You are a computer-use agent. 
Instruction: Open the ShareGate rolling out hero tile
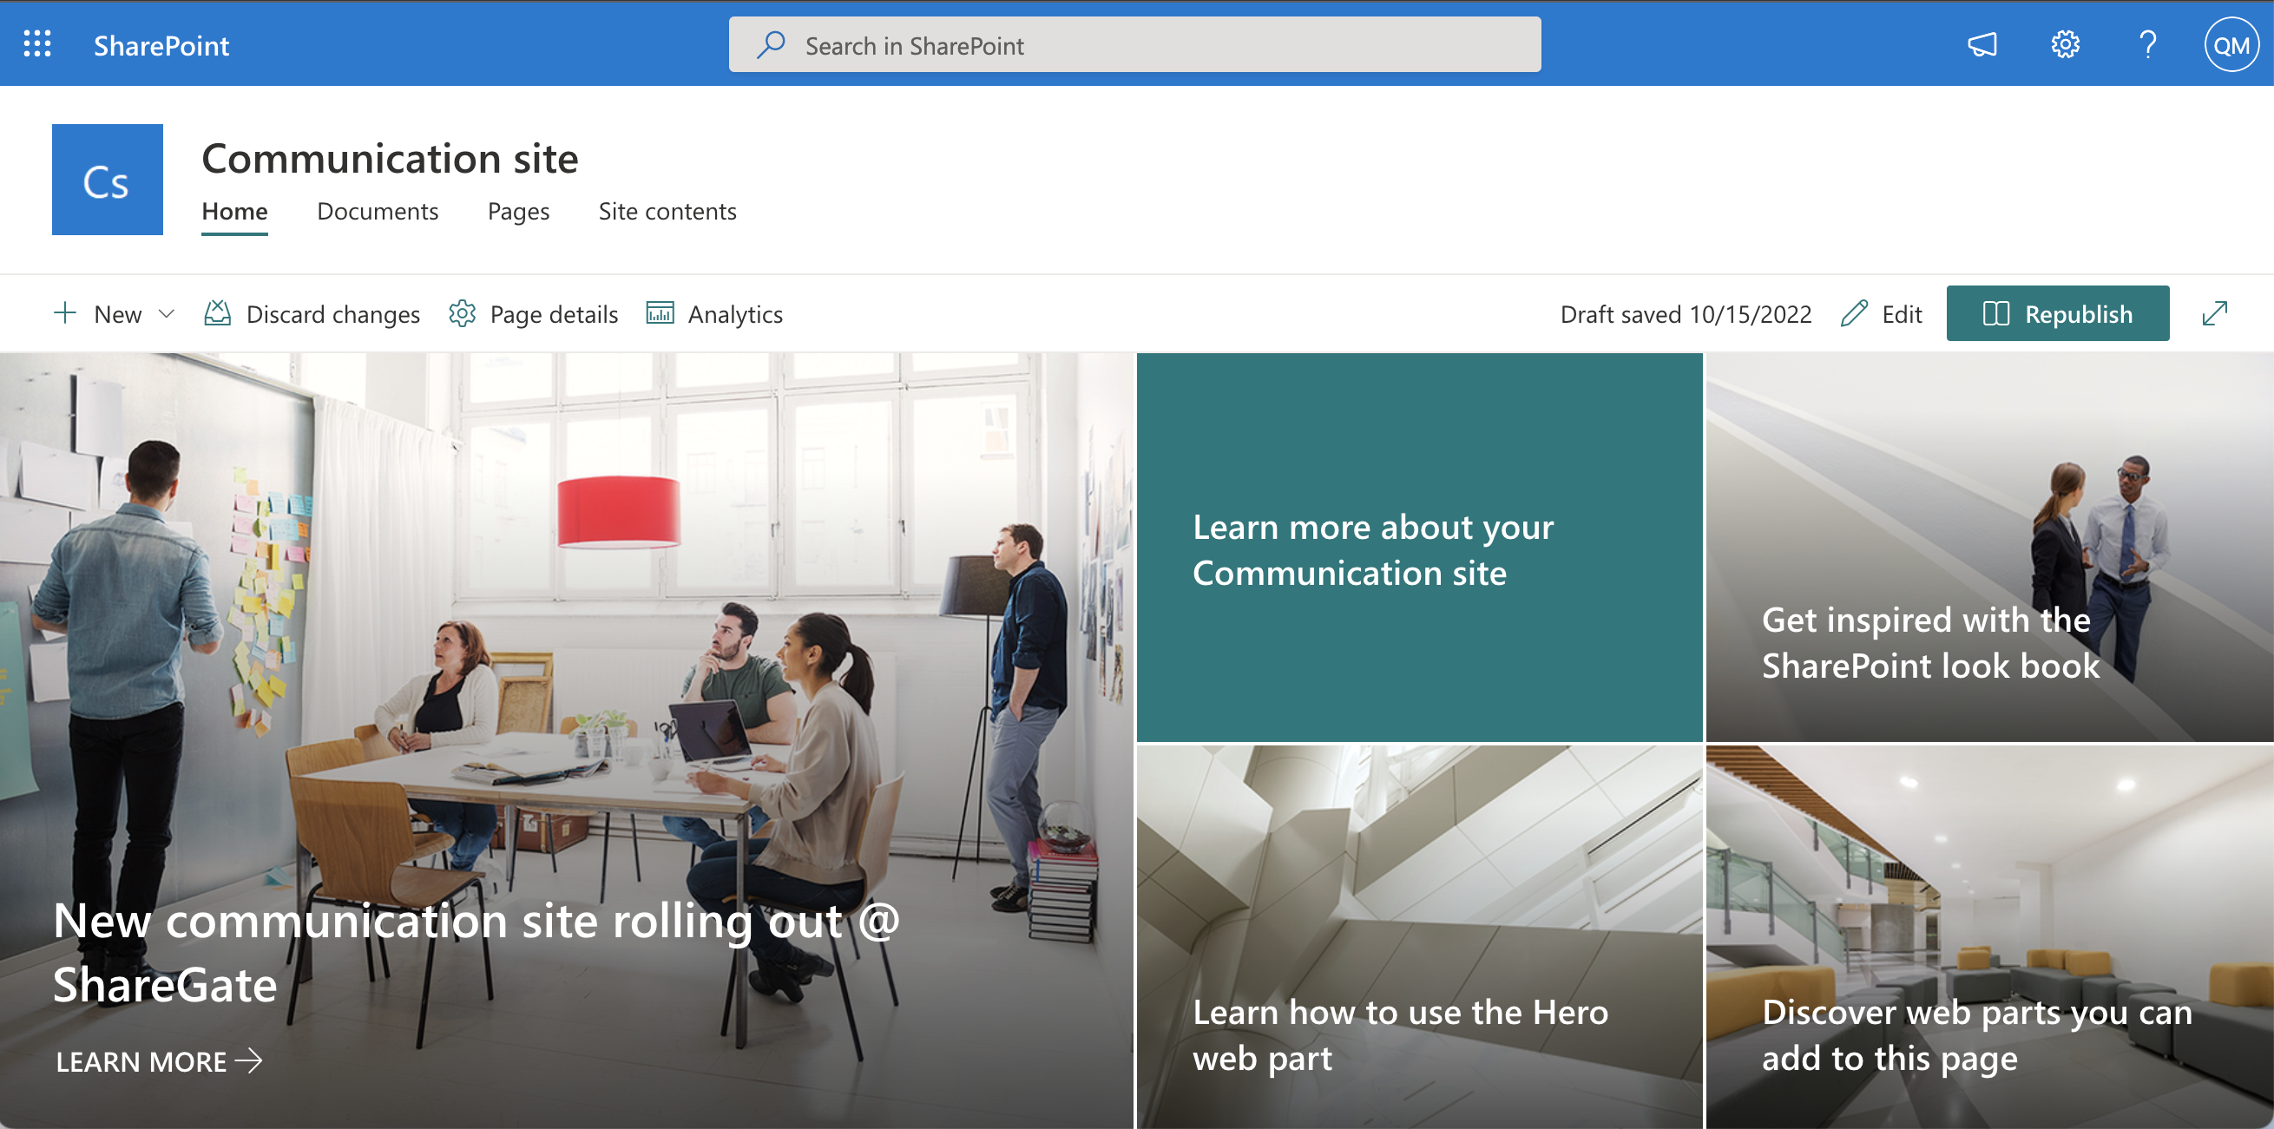(x=567, y=740)
